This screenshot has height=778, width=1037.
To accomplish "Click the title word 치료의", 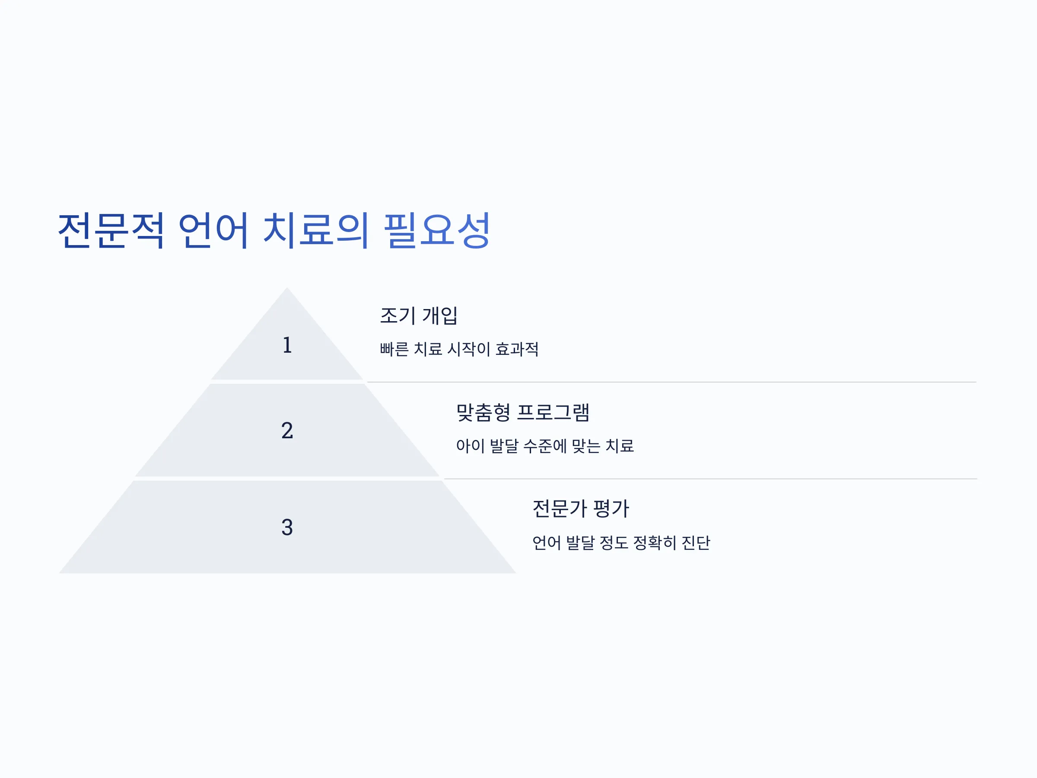I will tap(316, 230).
